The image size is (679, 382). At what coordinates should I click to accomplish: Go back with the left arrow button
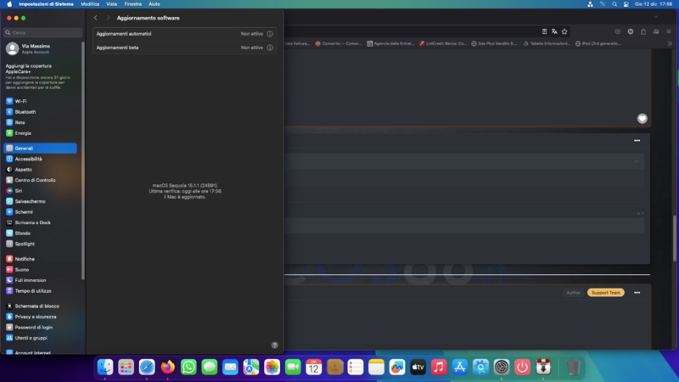(96, 18)
